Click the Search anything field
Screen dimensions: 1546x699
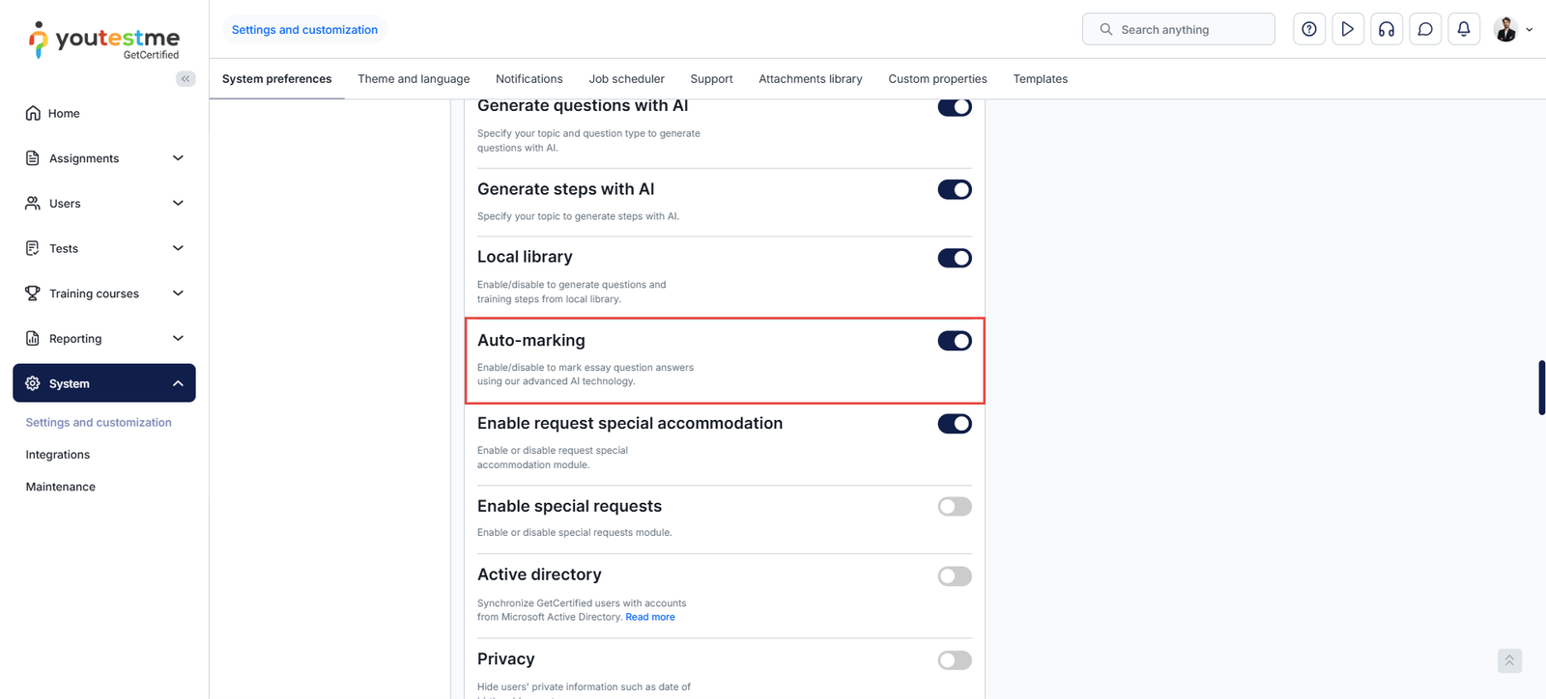click(x=1179, y=29)
